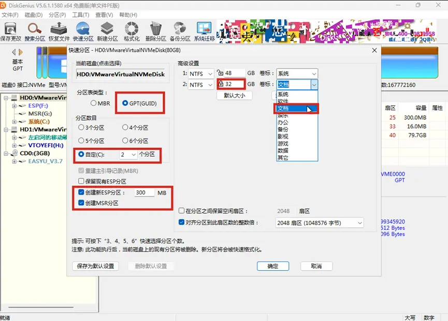This screenshot has height=321, width=448.
Task: Open the Tools (工具) menu
Action: [x=81, y=15]
